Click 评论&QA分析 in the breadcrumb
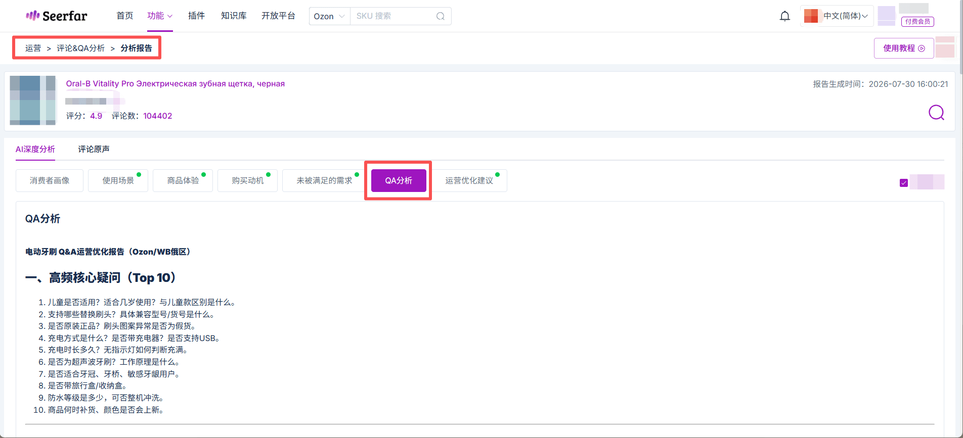 pos(81,48)
